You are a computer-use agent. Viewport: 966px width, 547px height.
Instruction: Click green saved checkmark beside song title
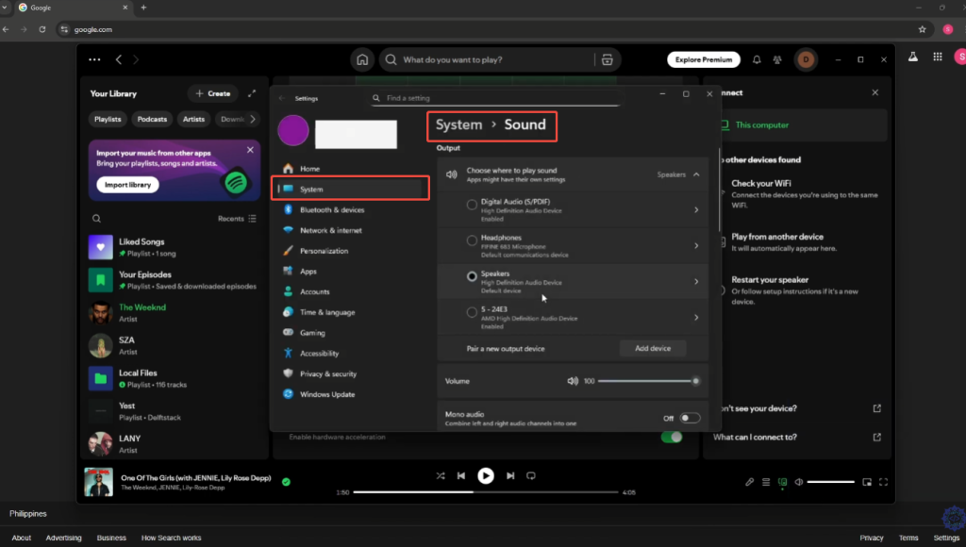tap(286, 482)
